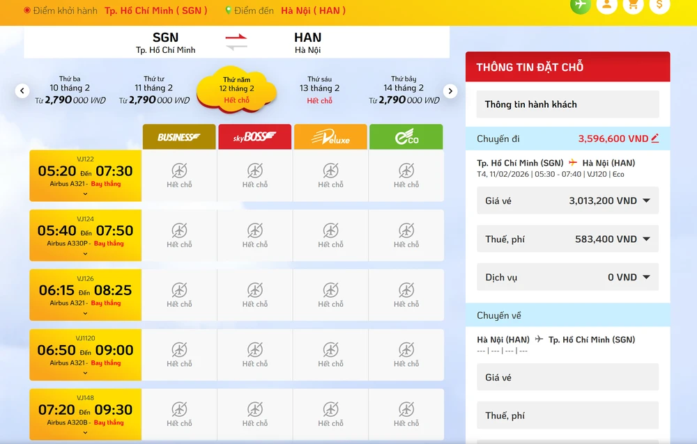This screenshot has height=444, width=697.
Task: Select Thứ bảy 14 tháng 2 date tab
Action: pos(404,90)
